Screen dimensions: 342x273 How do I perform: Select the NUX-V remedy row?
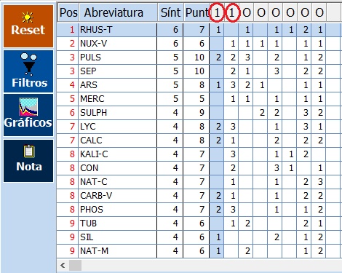(x=199, y=44)
